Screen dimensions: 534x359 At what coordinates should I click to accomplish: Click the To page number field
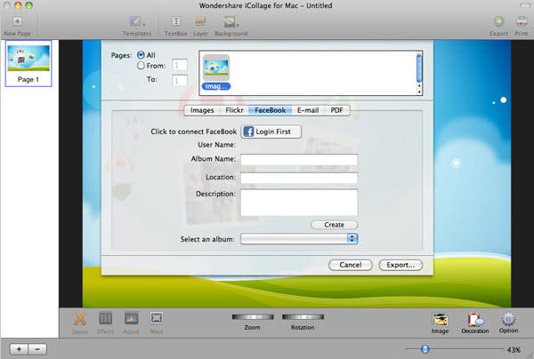tap(180, 80)
